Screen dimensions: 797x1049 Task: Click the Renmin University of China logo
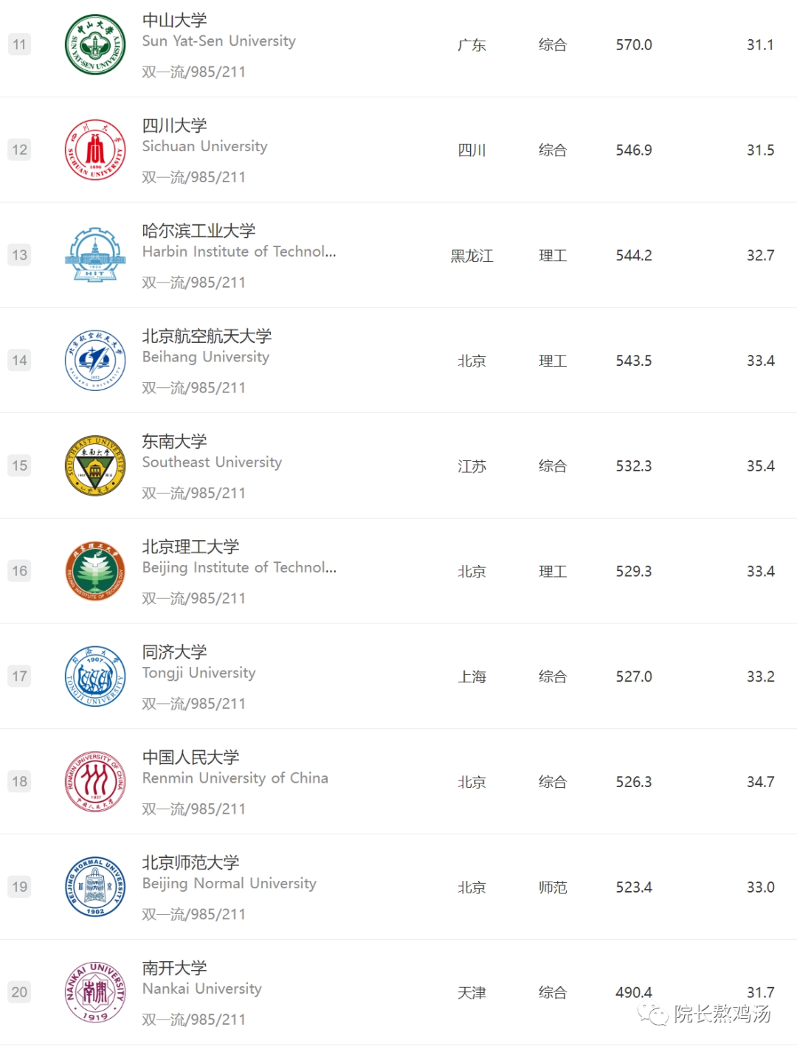(95, 782)
